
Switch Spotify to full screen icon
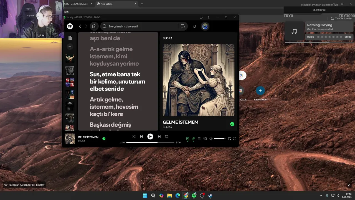click(235, 139)
